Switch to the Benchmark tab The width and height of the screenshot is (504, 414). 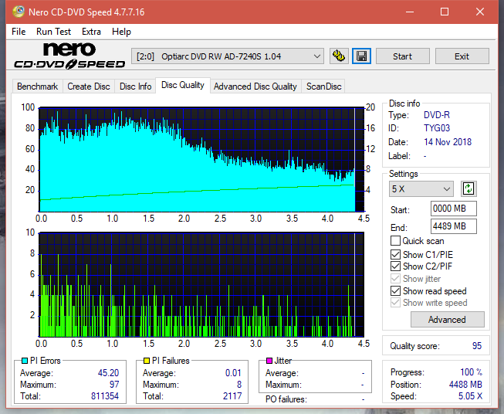38,87
